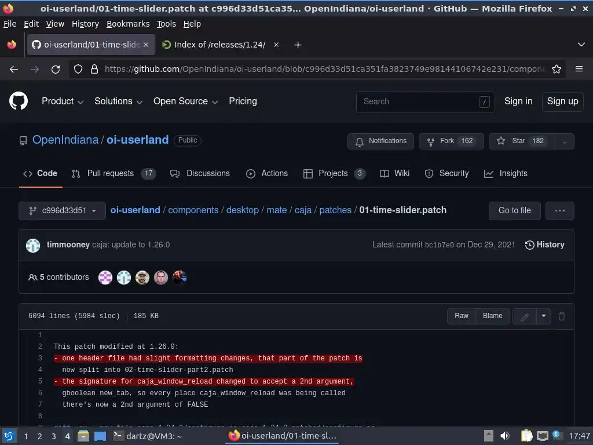This screenshot has height=445, width=593.
Task: Open the c996d33d51 branch selector
Action: (62, 211)
